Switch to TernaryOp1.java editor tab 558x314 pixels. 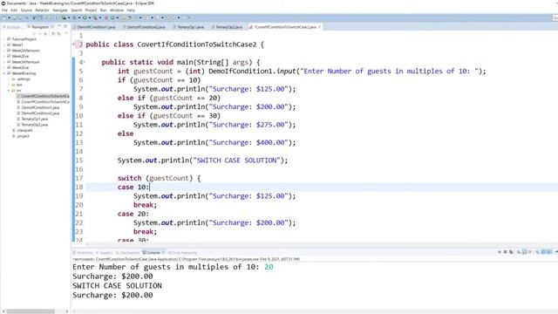(190, 27)
